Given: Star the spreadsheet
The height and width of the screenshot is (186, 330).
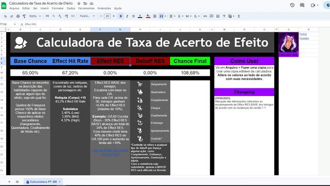Looking at the screenshot, I should 79,4.
